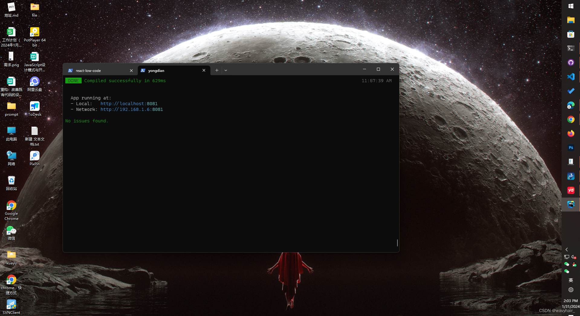
Task: Expand the hidden system tray icons chevron
Action: tap(567, 250)
